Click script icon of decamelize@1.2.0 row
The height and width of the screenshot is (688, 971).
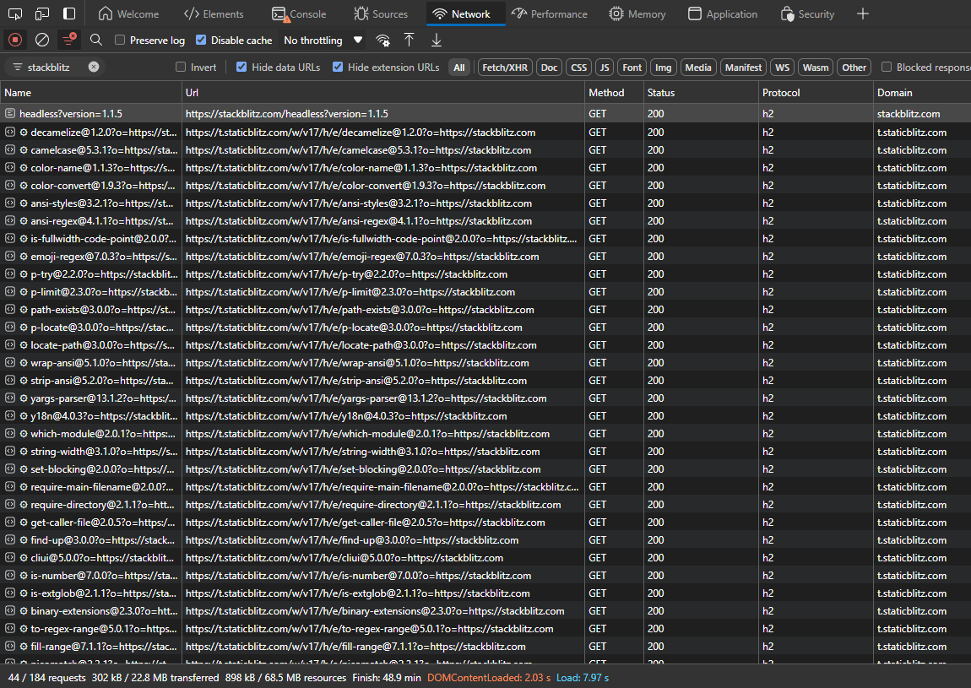[10, 132]
